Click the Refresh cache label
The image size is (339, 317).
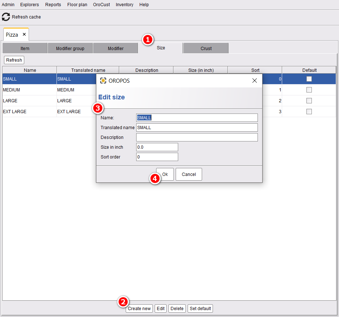tap(26, 17)
